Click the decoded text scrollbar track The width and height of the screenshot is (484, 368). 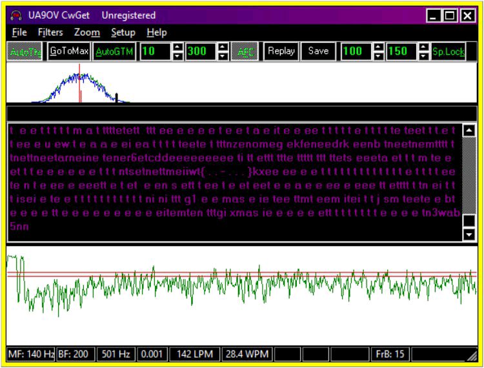click(469, 176)
